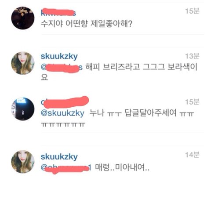Open the dark profile picture of the first commenter
The height and width of the screenshot is (210, 211).
click(x=23, y=18)
